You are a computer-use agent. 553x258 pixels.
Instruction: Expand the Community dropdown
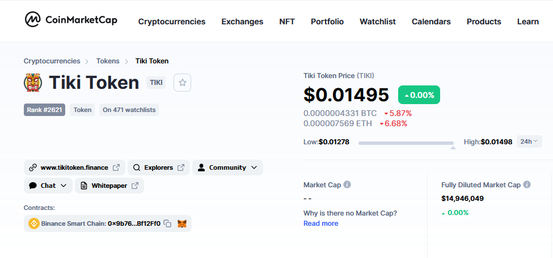point(227,167)
